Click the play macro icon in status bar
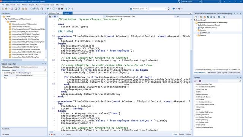The height and width of the screenshot is (137, 243). (49, 134)
